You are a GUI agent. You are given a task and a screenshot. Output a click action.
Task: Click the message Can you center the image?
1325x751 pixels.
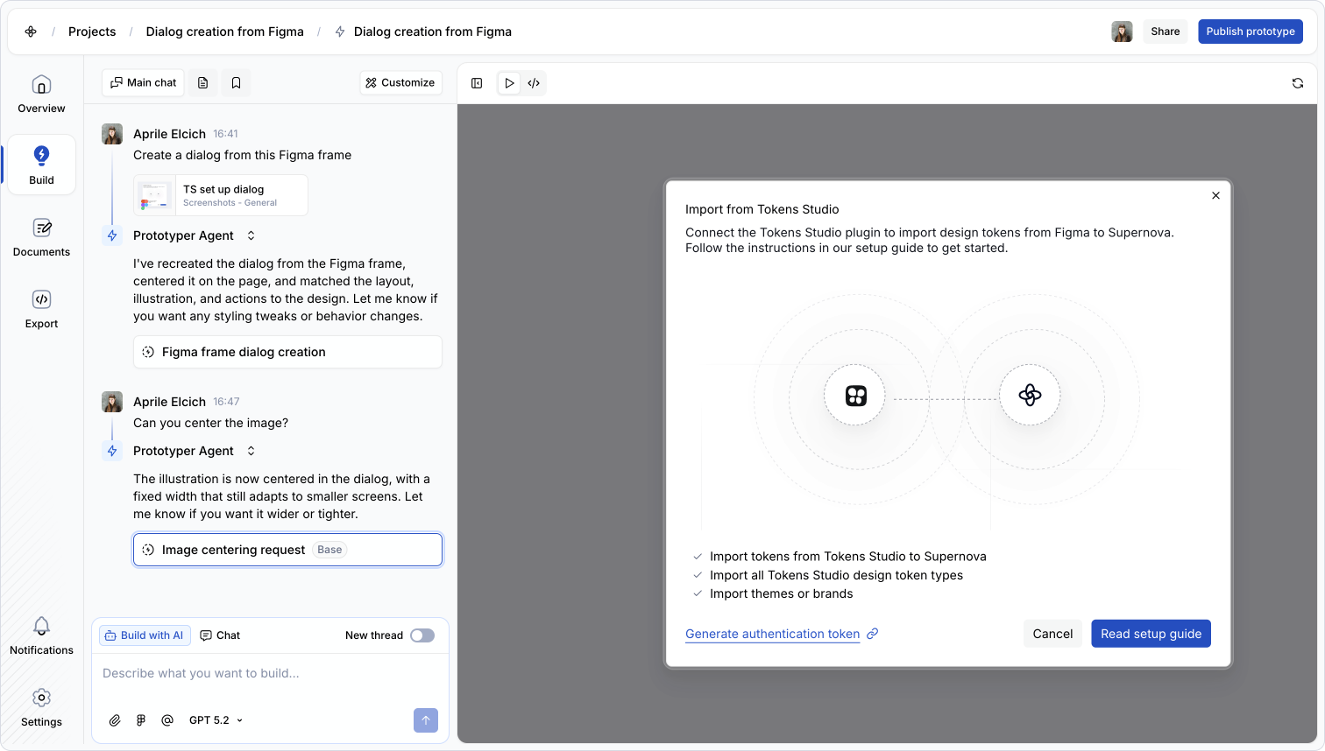click(210, 423)
